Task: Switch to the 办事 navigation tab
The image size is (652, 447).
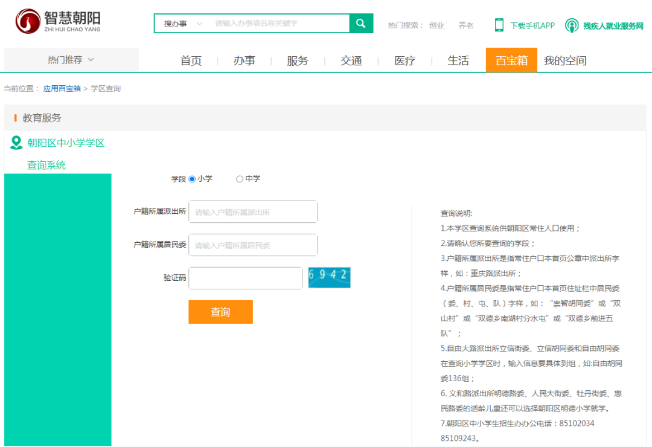Action: point(245,60)
